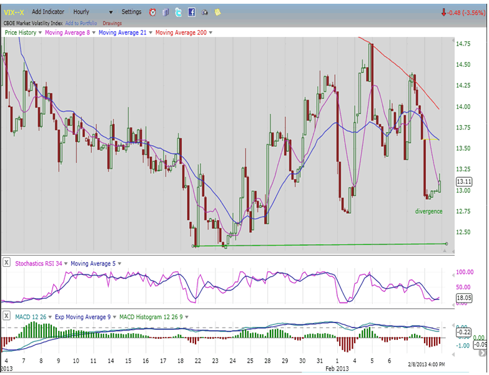Close the Stochastics RSI panel

point(7,263)
